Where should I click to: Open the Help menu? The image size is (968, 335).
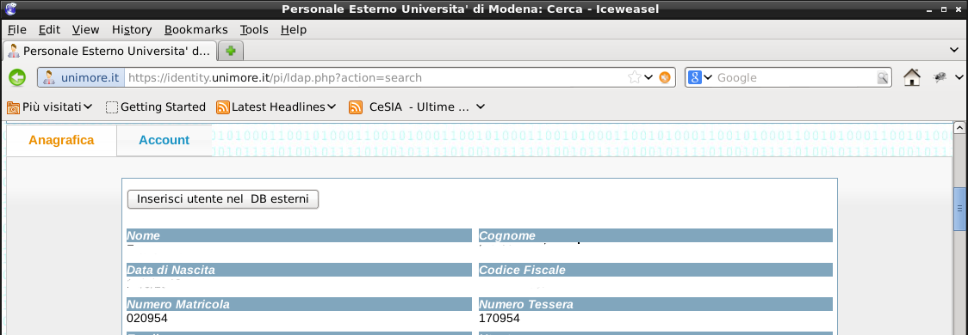pos(293,29)
